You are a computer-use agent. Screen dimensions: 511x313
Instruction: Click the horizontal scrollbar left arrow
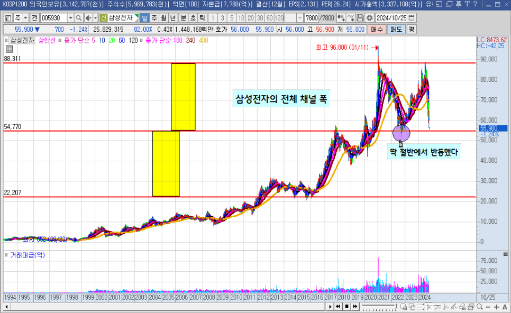pyautogui.click(x=6, y=307)
